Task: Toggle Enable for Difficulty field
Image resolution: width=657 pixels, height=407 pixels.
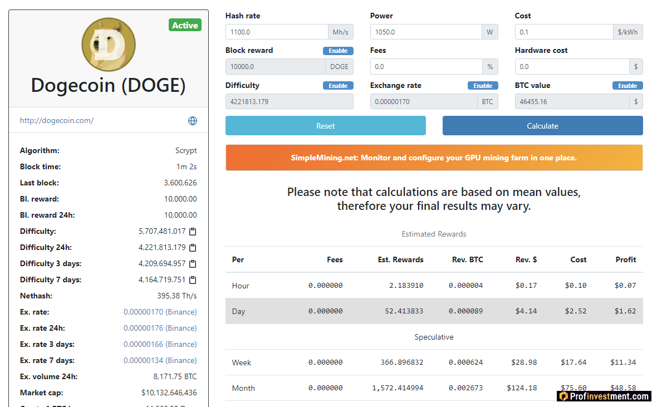Action: point(338,86)
